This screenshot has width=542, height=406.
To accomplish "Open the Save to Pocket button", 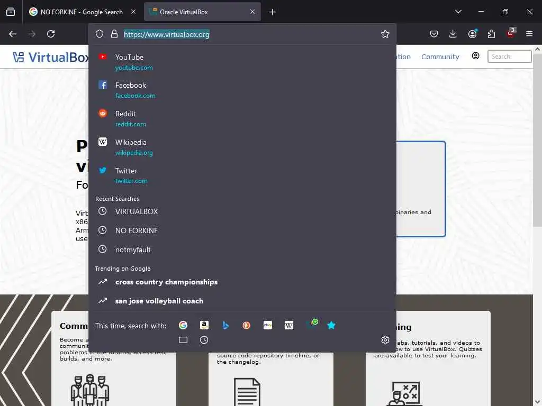I will (x=434, y=34).
